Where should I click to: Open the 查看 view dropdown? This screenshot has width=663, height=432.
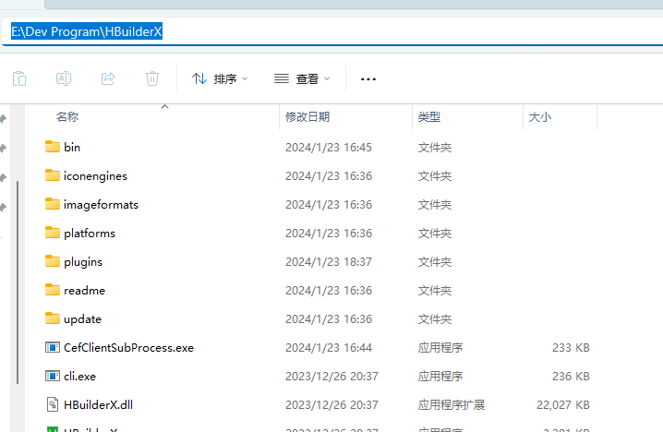(302, 79)
